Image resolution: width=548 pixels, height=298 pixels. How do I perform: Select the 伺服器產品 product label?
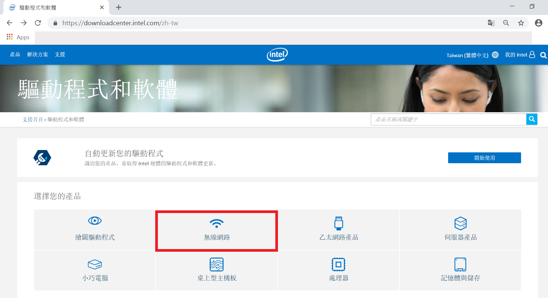click(461, 237)
